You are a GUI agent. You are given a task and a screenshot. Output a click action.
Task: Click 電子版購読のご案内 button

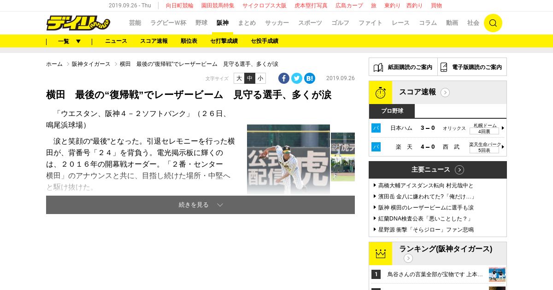point(472,67)
